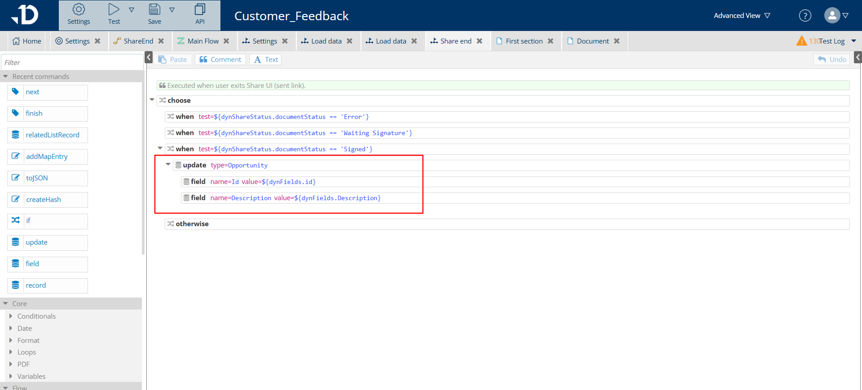Select the when 'Waiting Signature' row

[507, 133]
